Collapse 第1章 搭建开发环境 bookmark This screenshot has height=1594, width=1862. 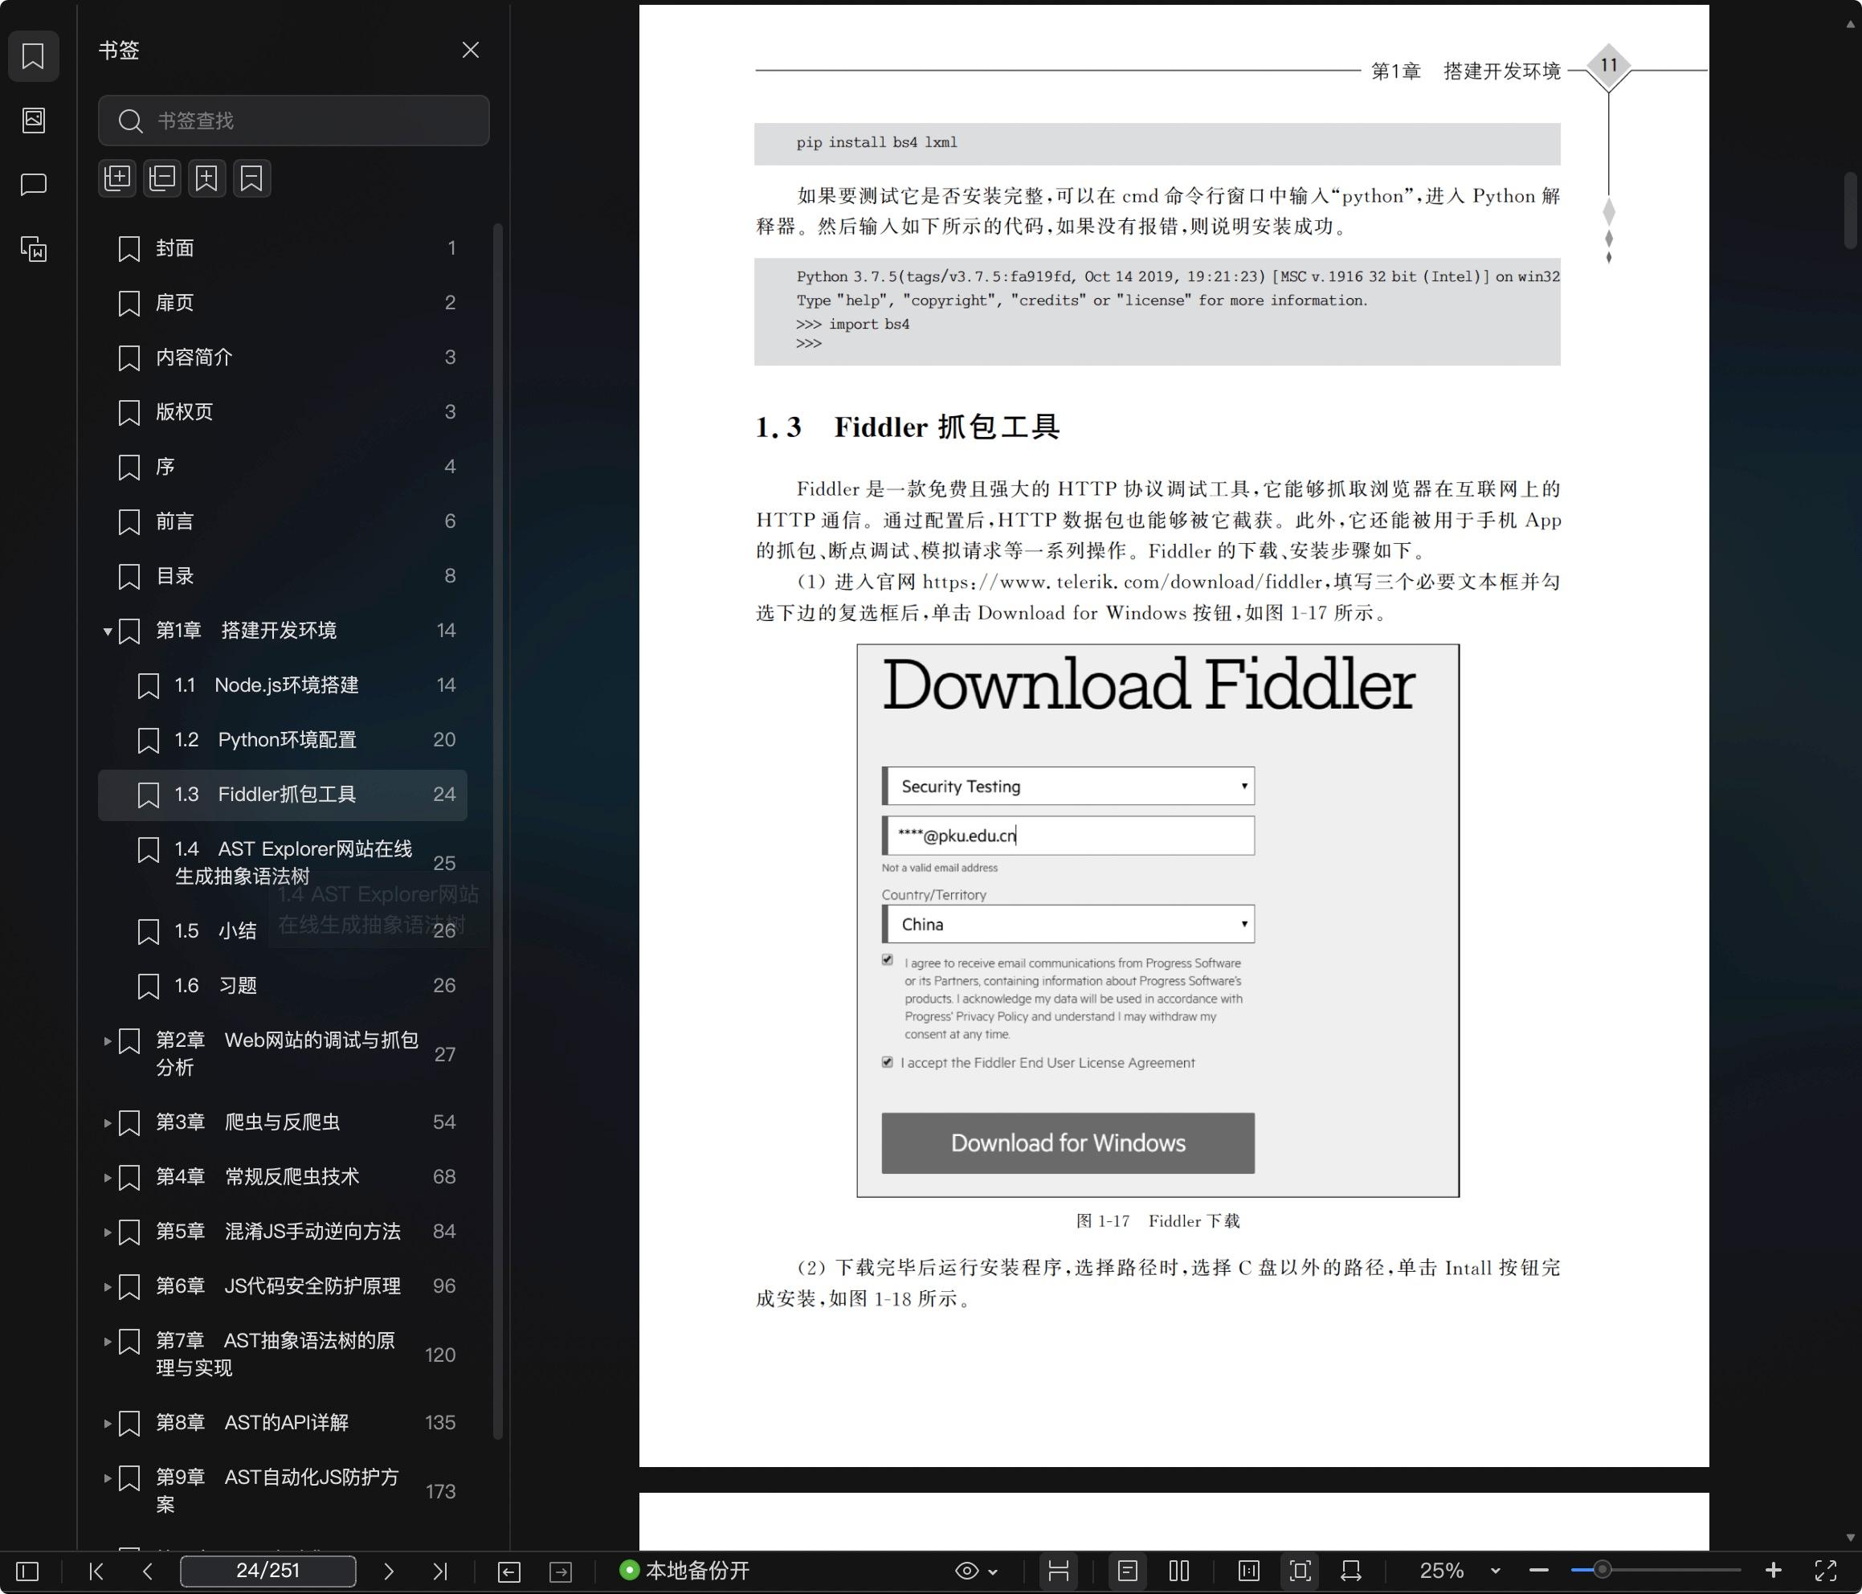click(x=107, y=631)
